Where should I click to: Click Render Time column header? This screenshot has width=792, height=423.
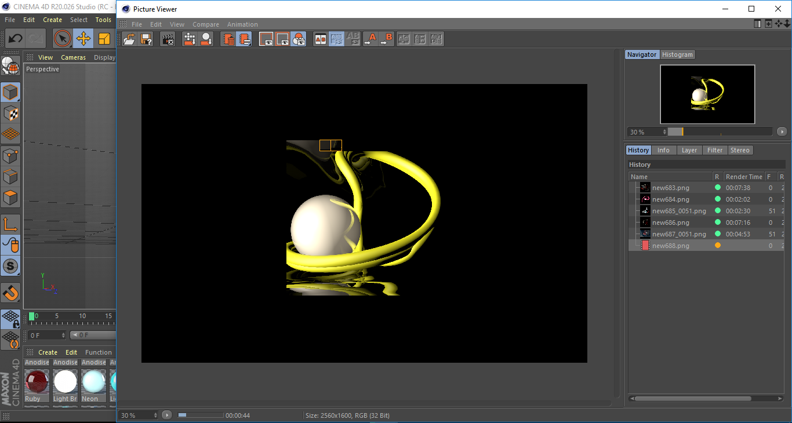point(744,177)
